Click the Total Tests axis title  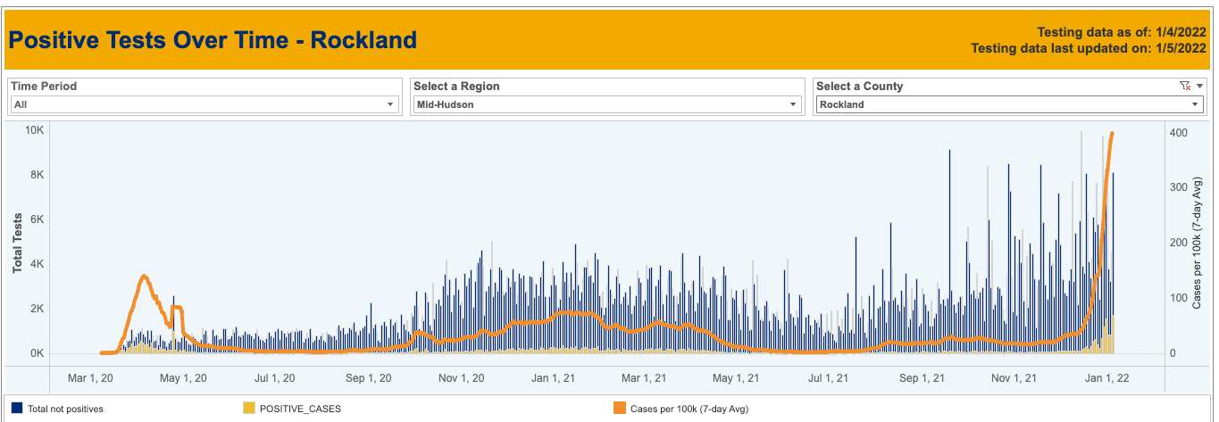coord(17,243)
